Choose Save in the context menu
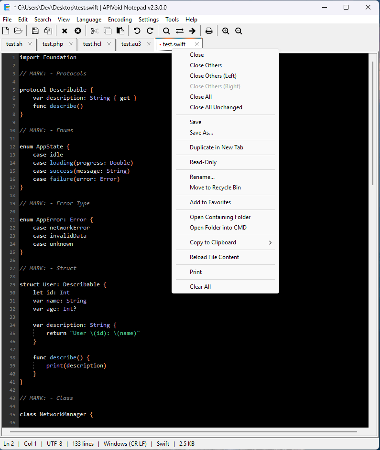The width and height of the screenshot is (380, 450). [x=225, y=122]
